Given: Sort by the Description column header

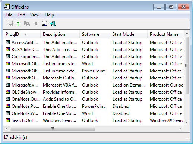Looking at the screenshot, I should (x=60, y=34).
